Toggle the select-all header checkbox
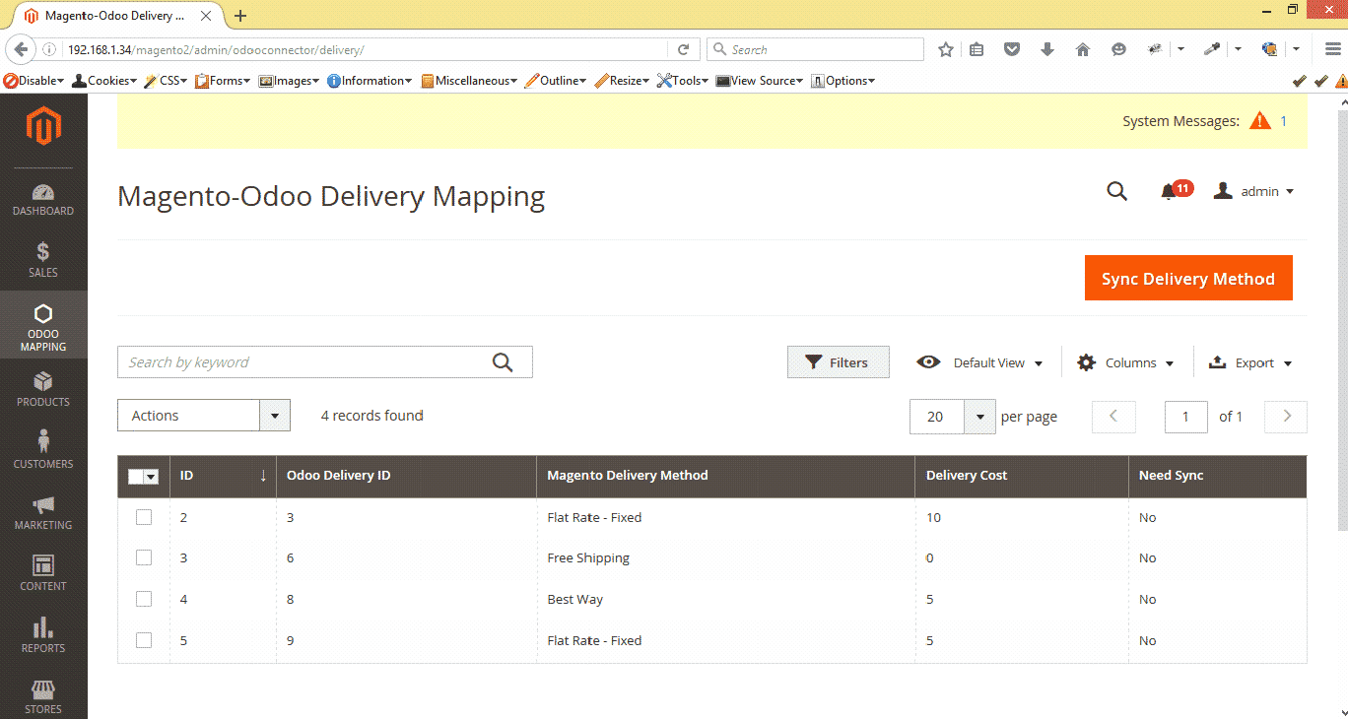The width and height of the screenshot is (1348, 719). pyautogui.click(x=136, y=477)
